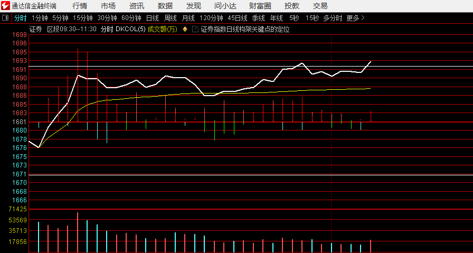The height and width of the screenshot is (253, 473).
Task: Switch to the 多分时 view
Action: [x=333, y=18]
